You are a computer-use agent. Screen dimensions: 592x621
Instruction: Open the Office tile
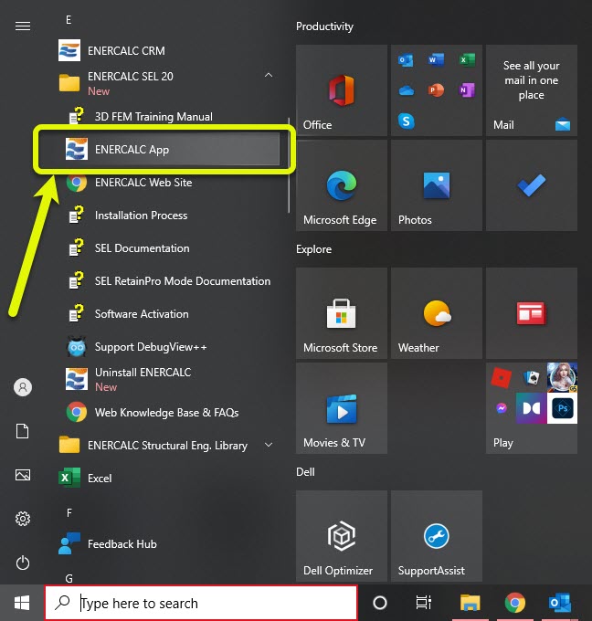pyautogui.click(x=341, y=90)
